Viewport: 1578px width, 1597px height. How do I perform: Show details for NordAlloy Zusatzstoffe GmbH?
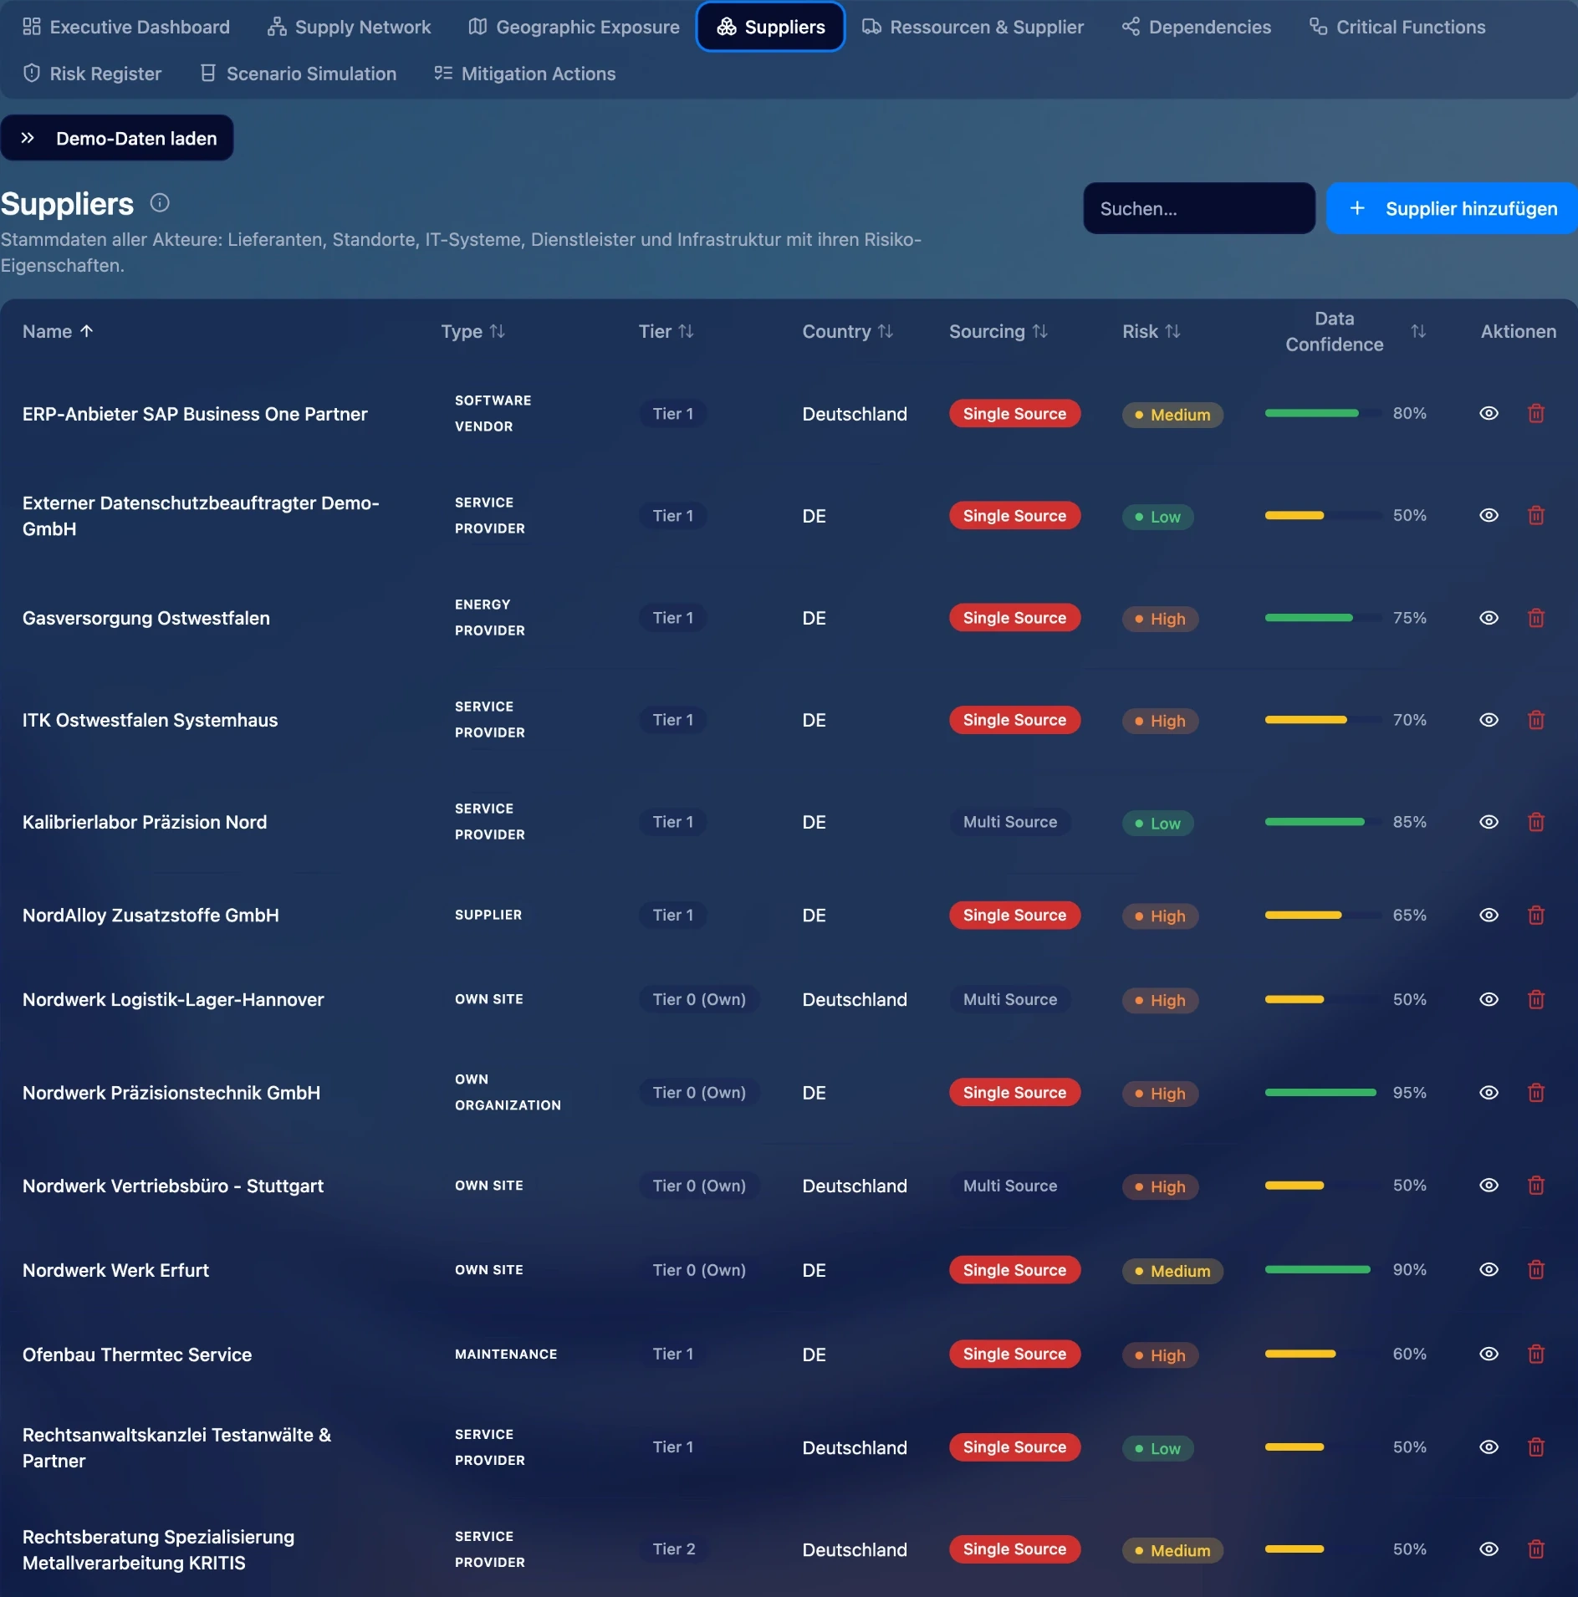(x=1489, y=915)
